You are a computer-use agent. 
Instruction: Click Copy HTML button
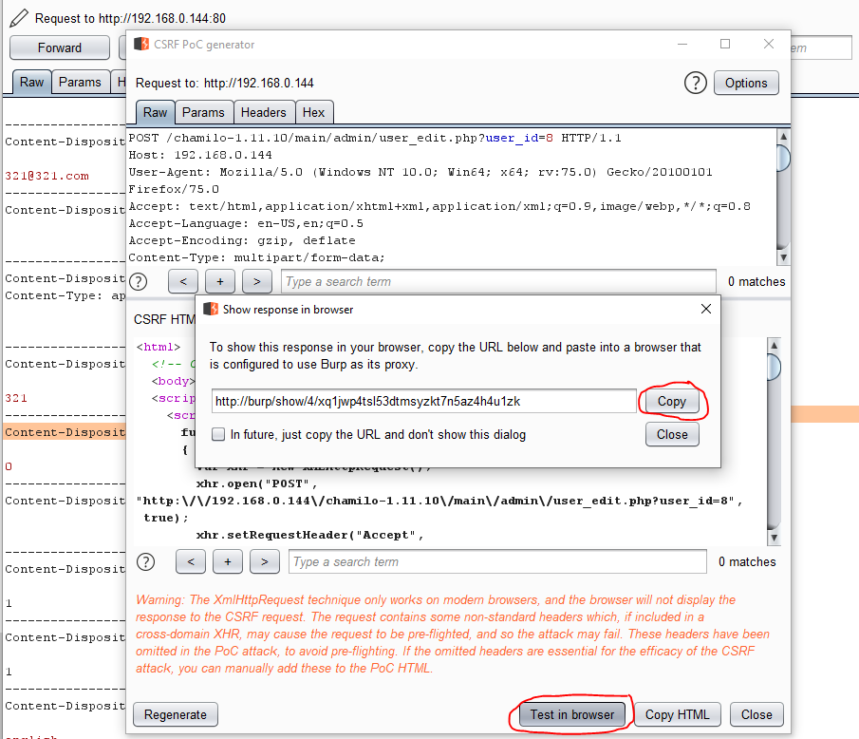click(x=677, y=715)
